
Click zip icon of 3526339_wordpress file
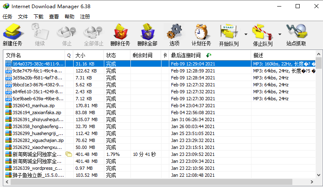[9, 168]
